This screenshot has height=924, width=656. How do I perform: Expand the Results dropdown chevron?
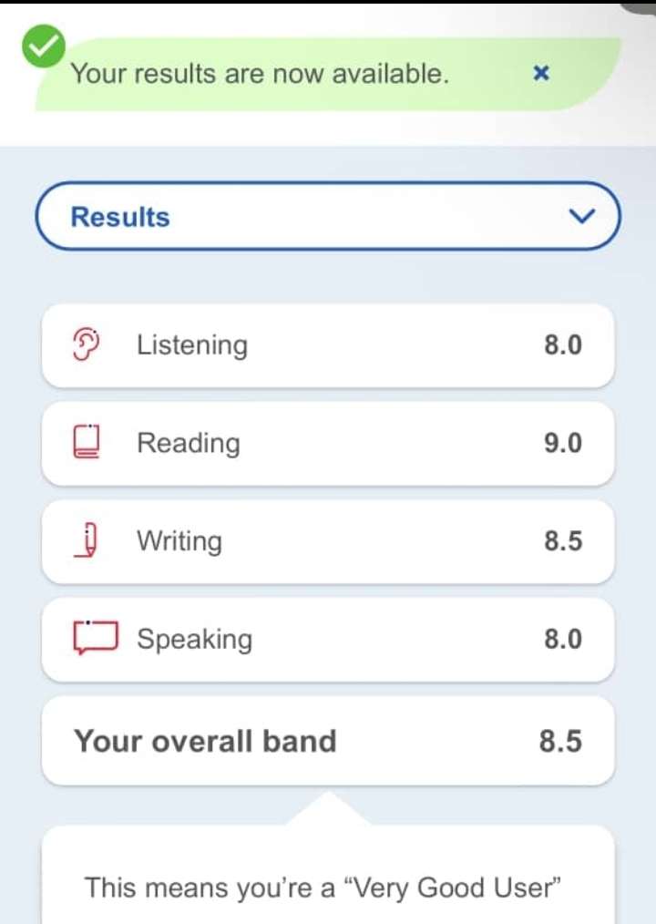pos(580,217)
